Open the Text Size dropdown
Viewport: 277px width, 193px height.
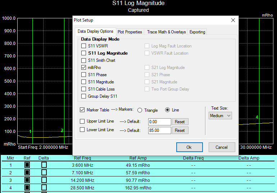pyautogui.click(x=220, y=116)
